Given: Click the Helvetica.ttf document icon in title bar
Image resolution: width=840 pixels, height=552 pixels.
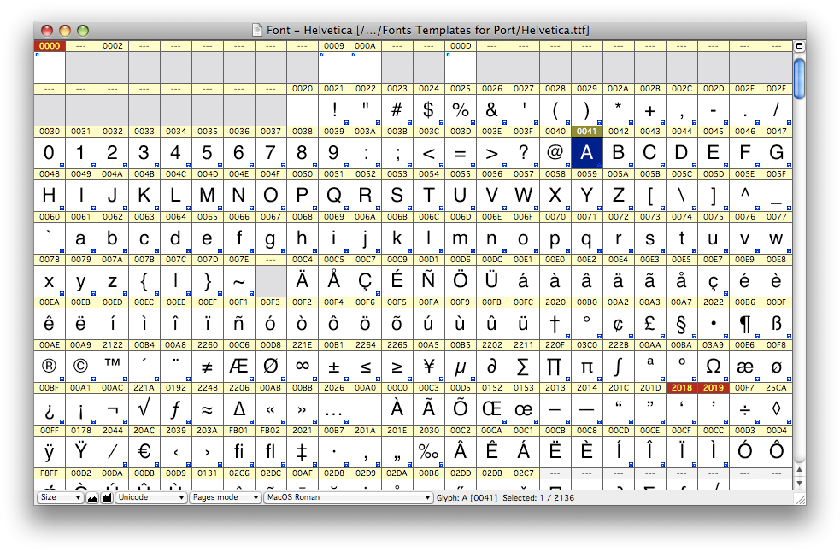Looking at the screenshot, I should click(x=257, y=30).
